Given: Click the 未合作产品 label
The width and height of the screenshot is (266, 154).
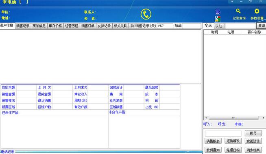Looking at the screenshot, I should coord(118,112).
